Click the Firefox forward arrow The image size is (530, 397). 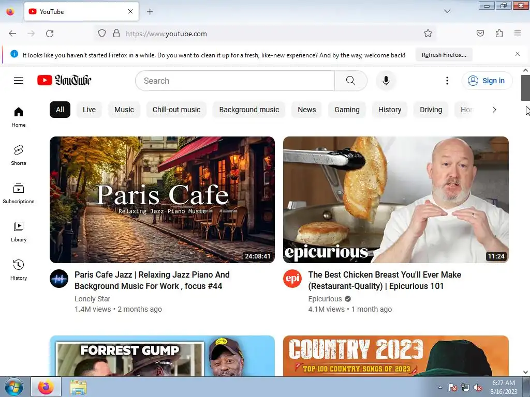point(31,34)
